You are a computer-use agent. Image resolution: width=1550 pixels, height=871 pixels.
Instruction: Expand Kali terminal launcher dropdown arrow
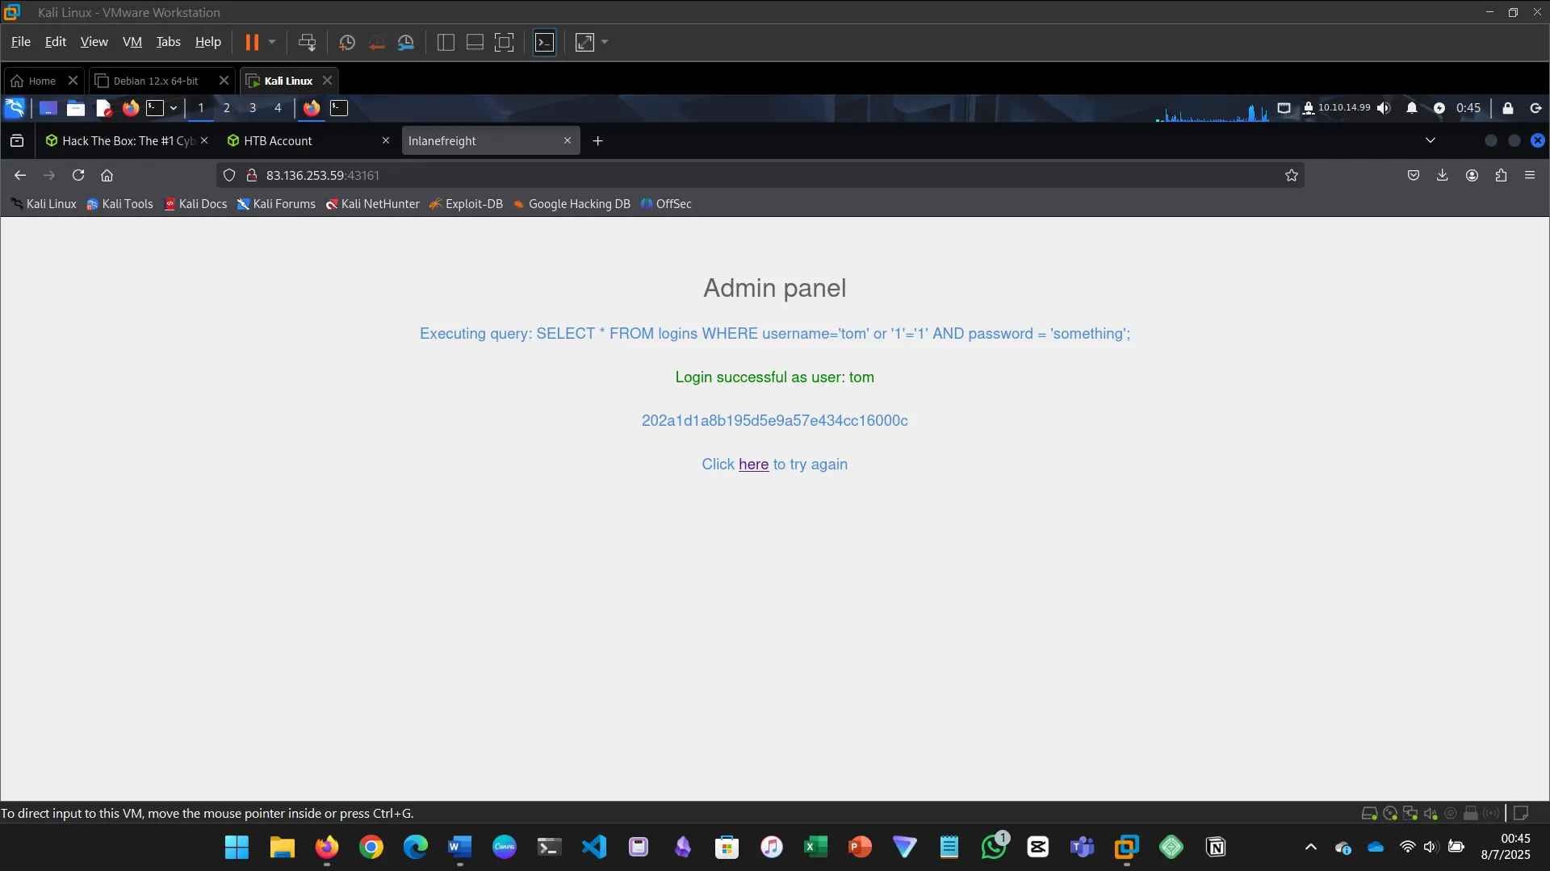[x=174, y=108]
